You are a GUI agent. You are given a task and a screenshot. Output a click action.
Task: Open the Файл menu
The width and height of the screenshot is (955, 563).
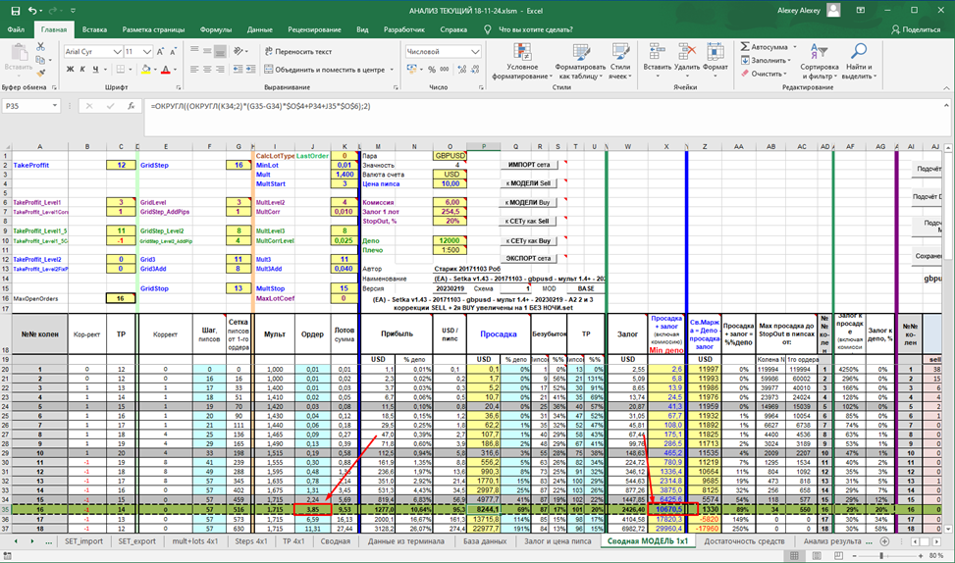coord(16,29)
